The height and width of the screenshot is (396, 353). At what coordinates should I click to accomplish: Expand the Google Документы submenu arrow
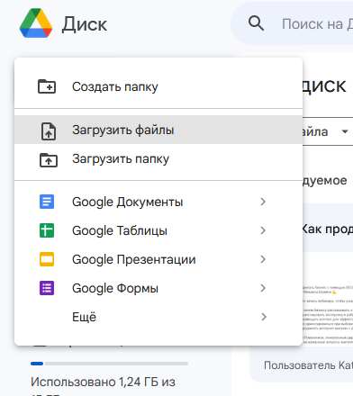pyautogui.click(x=263, y=202)
